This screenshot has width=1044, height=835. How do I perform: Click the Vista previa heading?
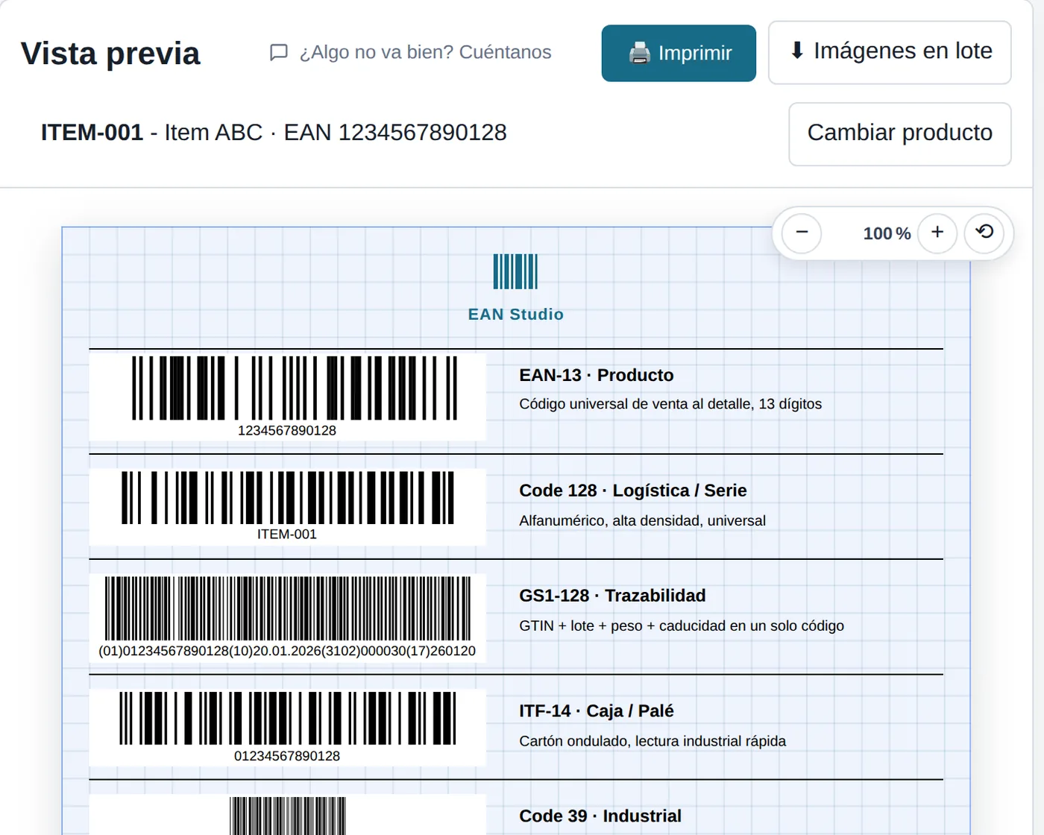pyautogui.click(x=110, y=54)
